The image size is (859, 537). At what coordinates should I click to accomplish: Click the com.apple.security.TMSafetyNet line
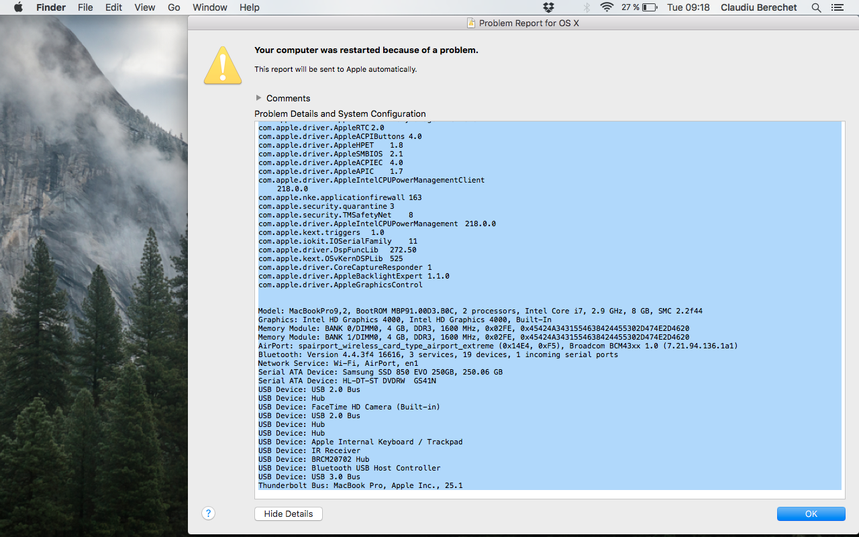coord(336,215)
